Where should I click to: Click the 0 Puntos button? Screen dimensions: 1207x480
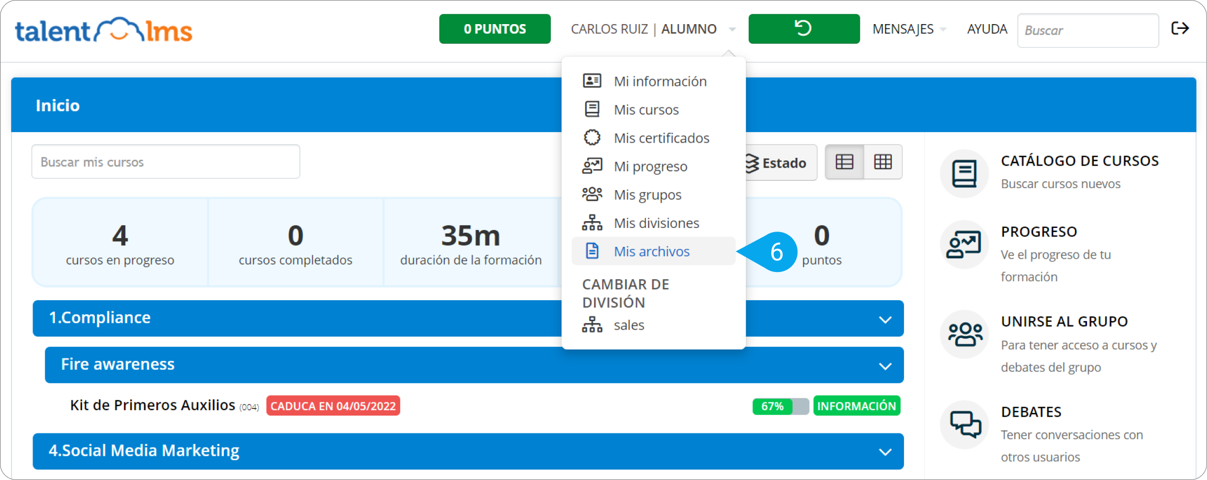[x=494, y=29]
